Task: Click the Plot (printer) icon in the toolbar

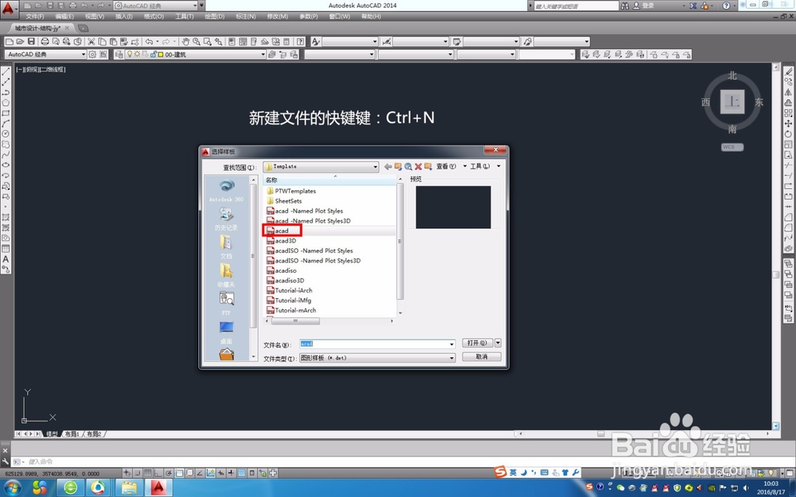Action: (45, 40)
